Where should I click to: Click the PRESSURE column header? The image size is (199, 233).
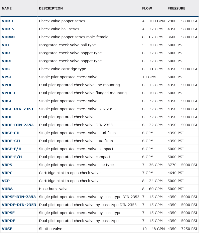pos(176,8)
